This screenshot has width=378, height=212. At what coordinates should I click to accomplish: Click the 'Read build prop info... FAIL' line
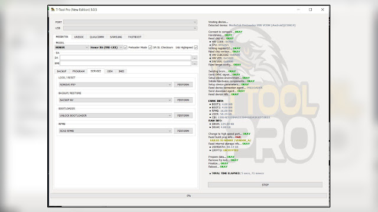(224, 137)
